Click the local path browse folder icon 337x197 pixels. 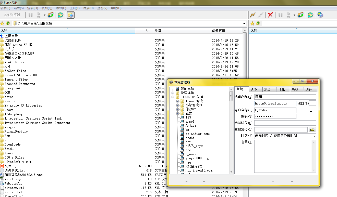[312, 130]
